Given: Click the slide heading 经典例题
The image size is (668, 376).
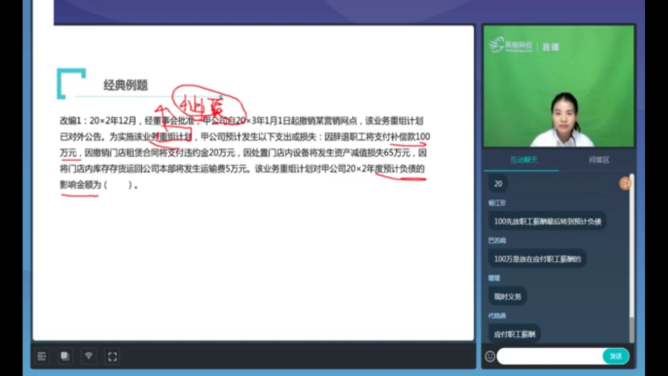Looking at the screenshot, I should [x=126, y=85].
